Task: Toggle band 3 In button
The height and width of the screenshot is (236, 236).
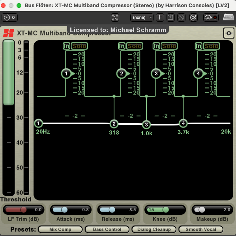Action: coord(156,46)
